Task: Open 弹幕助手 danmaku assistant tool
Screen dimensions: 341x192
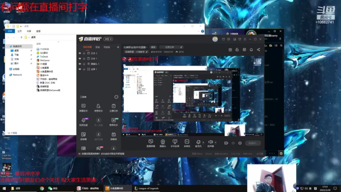Action: (84, 108)
